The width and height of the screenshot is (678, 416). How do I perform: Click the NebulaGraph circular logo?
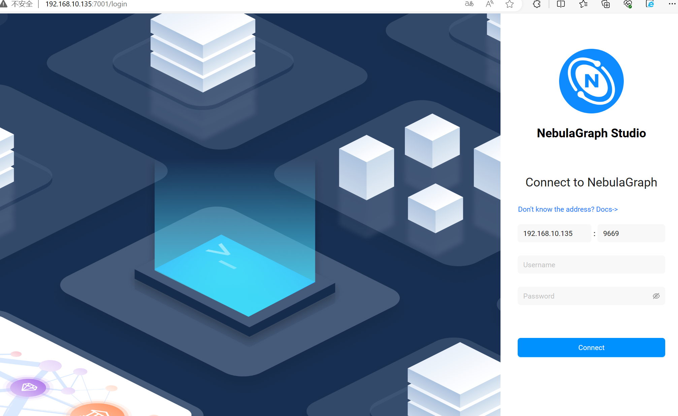click(591, 81)
